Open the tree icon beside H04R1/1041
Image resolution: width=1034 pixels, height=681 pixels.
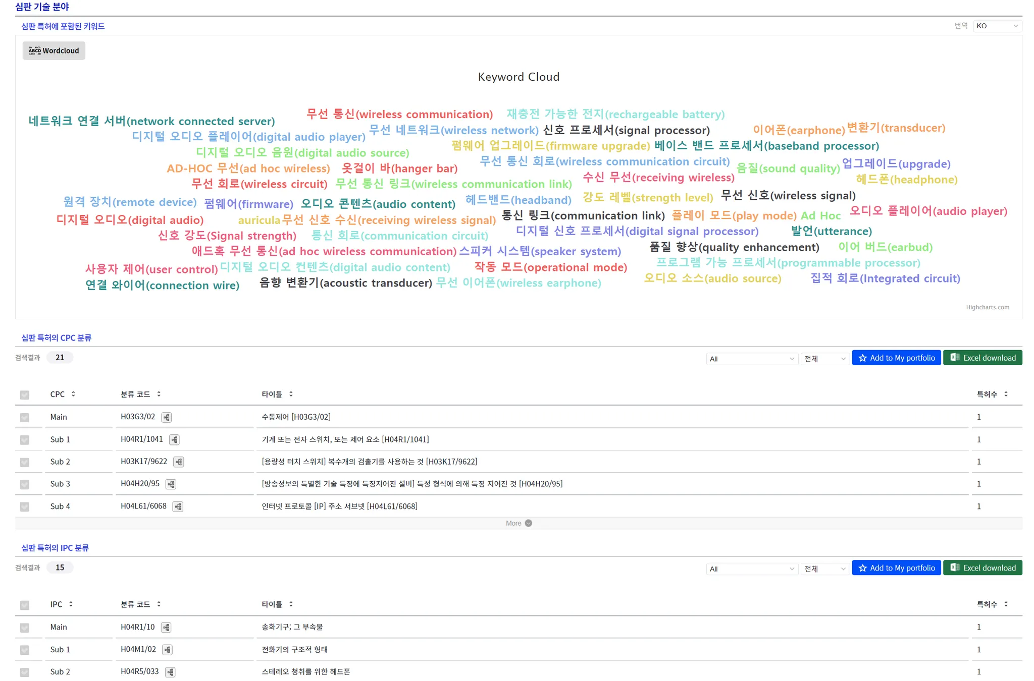[174, 440]
